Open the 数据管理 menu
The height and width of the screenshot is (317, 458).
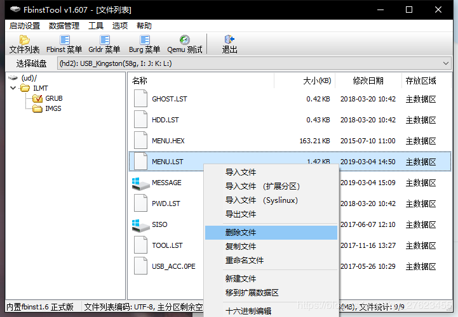64,26
